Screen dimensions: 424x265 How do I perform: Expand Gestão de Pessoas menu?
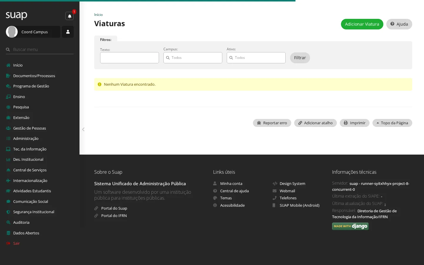[x=40, y=128]
